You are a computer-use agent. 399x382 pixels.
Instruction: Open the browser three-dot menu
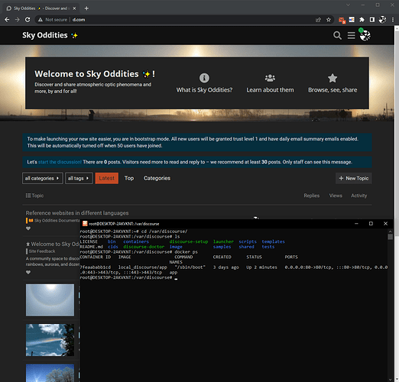click(x=393, y=20)
